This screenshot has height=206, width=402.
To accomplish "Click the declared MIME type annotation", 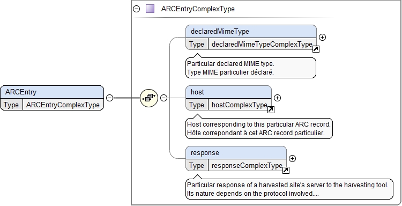I will click(x=251, y=68).
